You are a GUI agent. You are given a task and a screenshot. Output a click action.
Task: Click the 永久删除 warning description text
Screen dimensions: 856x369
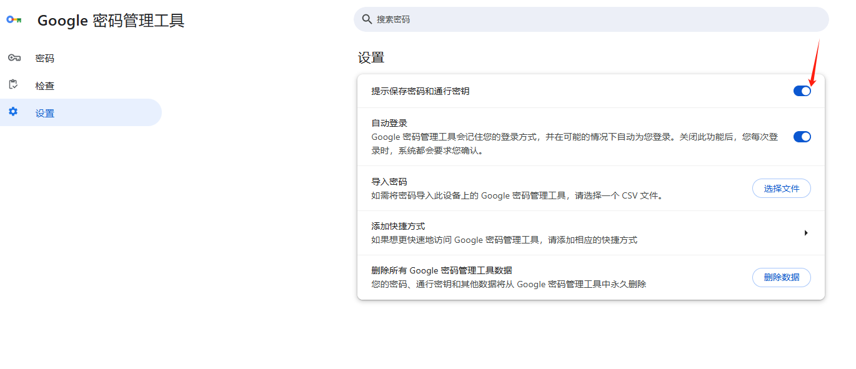pos(509,284)
